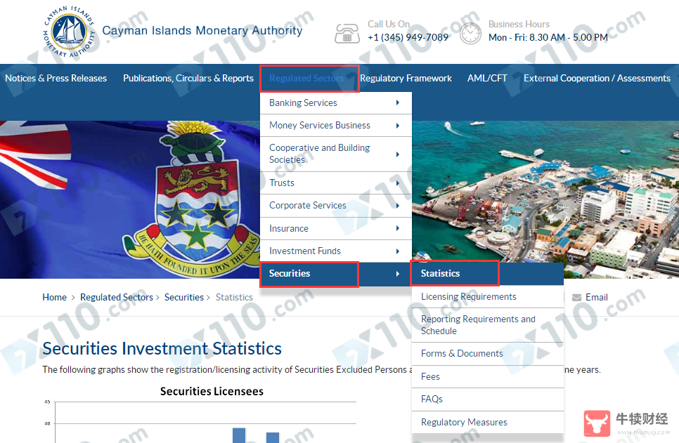
Task: Expand Money Services Business submenu arrow
Action: pyautogui.click(x=398, y=126)
